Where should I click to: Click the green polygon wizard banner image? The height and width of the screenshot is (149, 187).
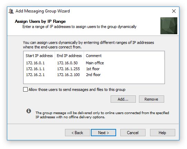pyautogui.click(x=169, y=26)
